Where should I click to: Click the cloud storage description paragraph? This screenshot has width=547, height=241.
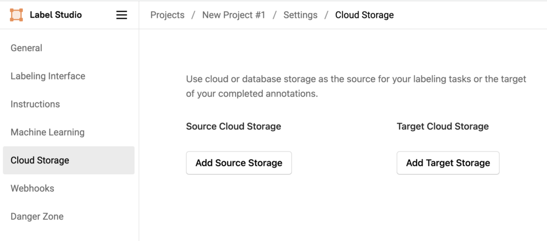tap(356, 86)
